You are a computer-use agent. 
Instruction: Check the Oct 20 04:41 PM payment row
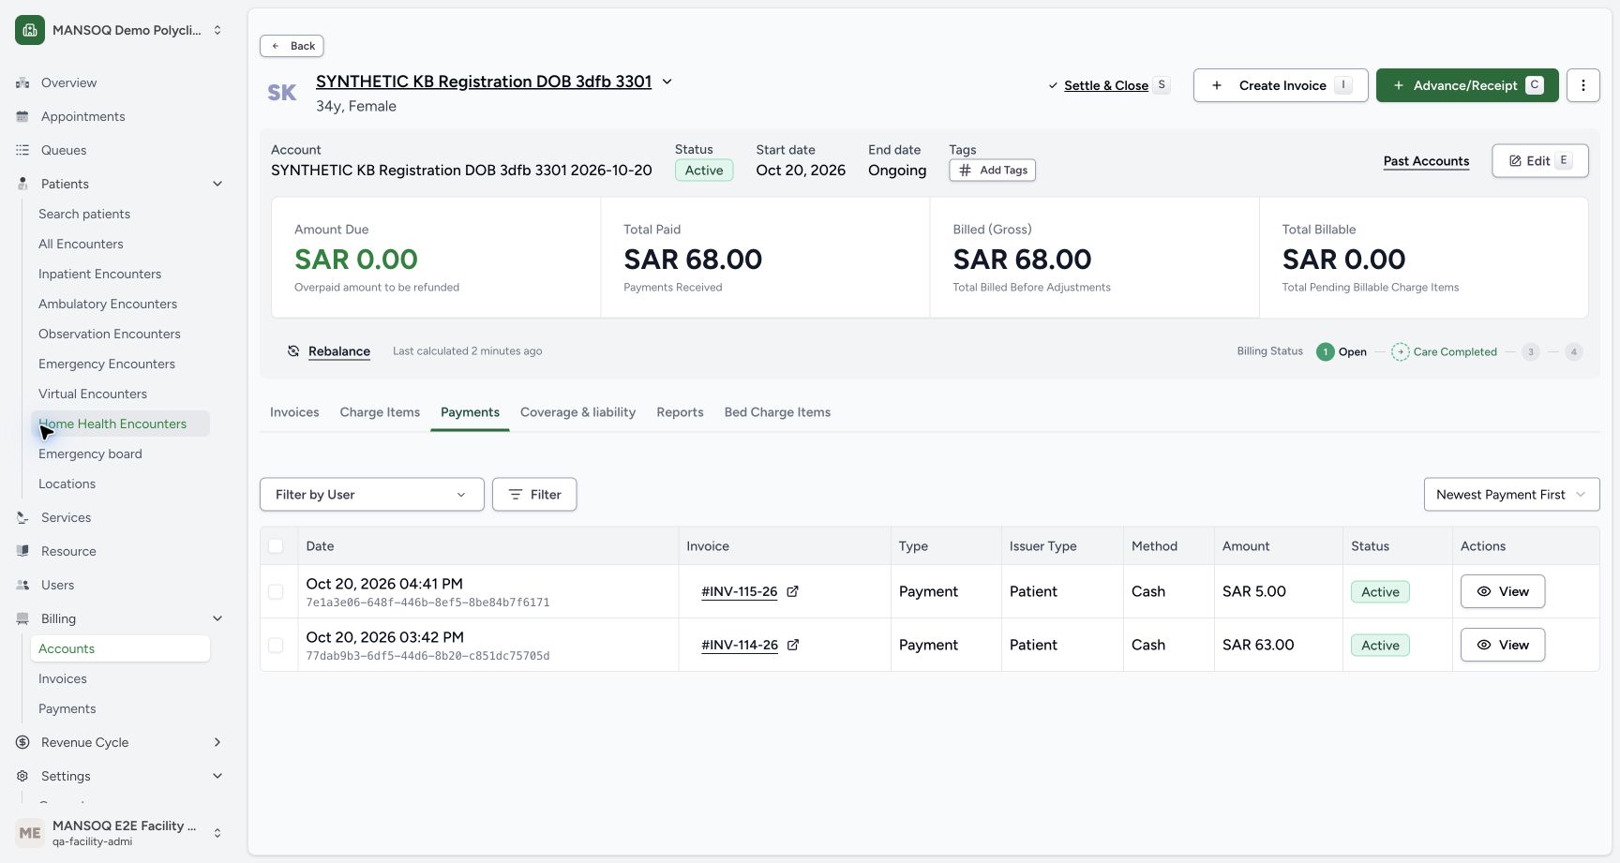point(276,592)
